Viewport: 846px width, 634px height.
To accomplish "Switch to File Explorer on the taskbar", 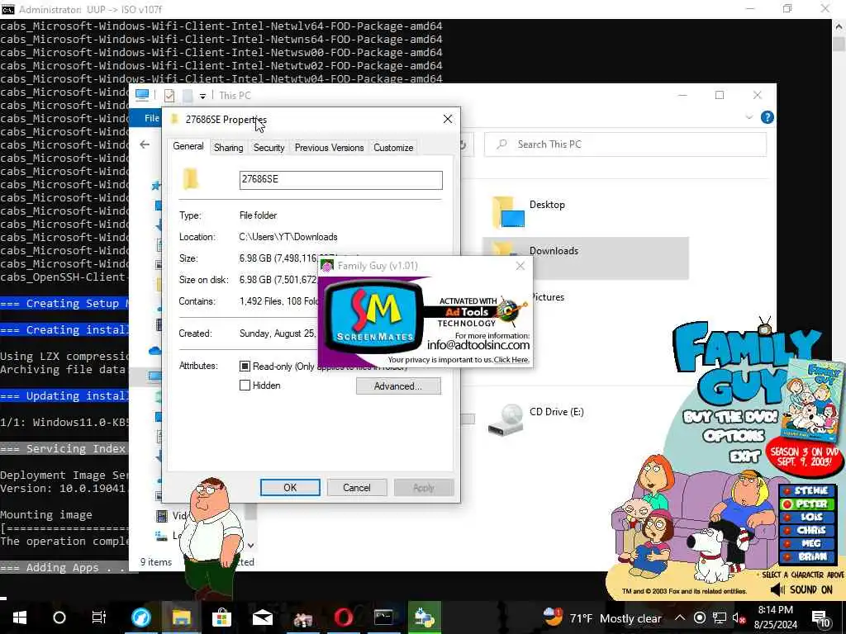I will 181,617.
